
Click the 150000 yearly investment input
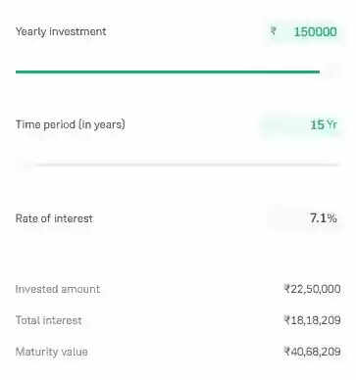point(303,31)
